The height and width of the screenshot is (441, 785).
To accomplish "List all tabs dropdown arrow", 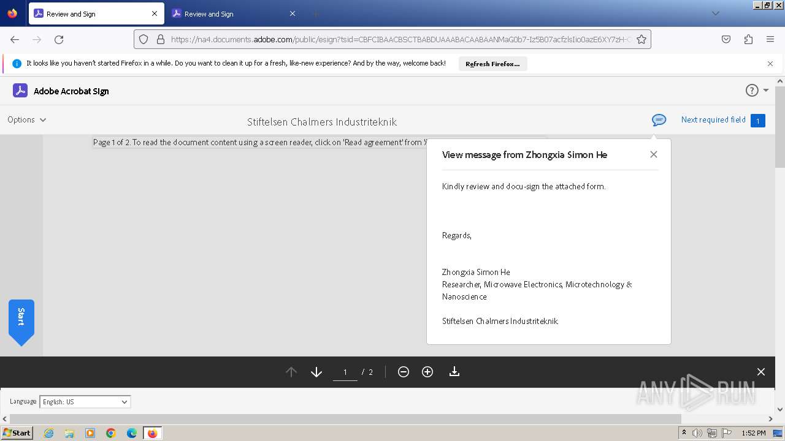I will coord(716,13).
